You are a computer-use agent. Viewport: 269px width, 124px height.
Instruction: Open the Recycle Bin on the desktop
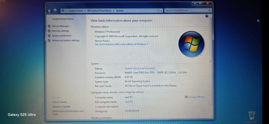(x=252, y=117)
